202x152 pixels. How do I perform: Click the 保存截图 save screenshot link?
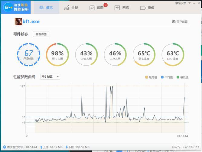tap(182, 22)
